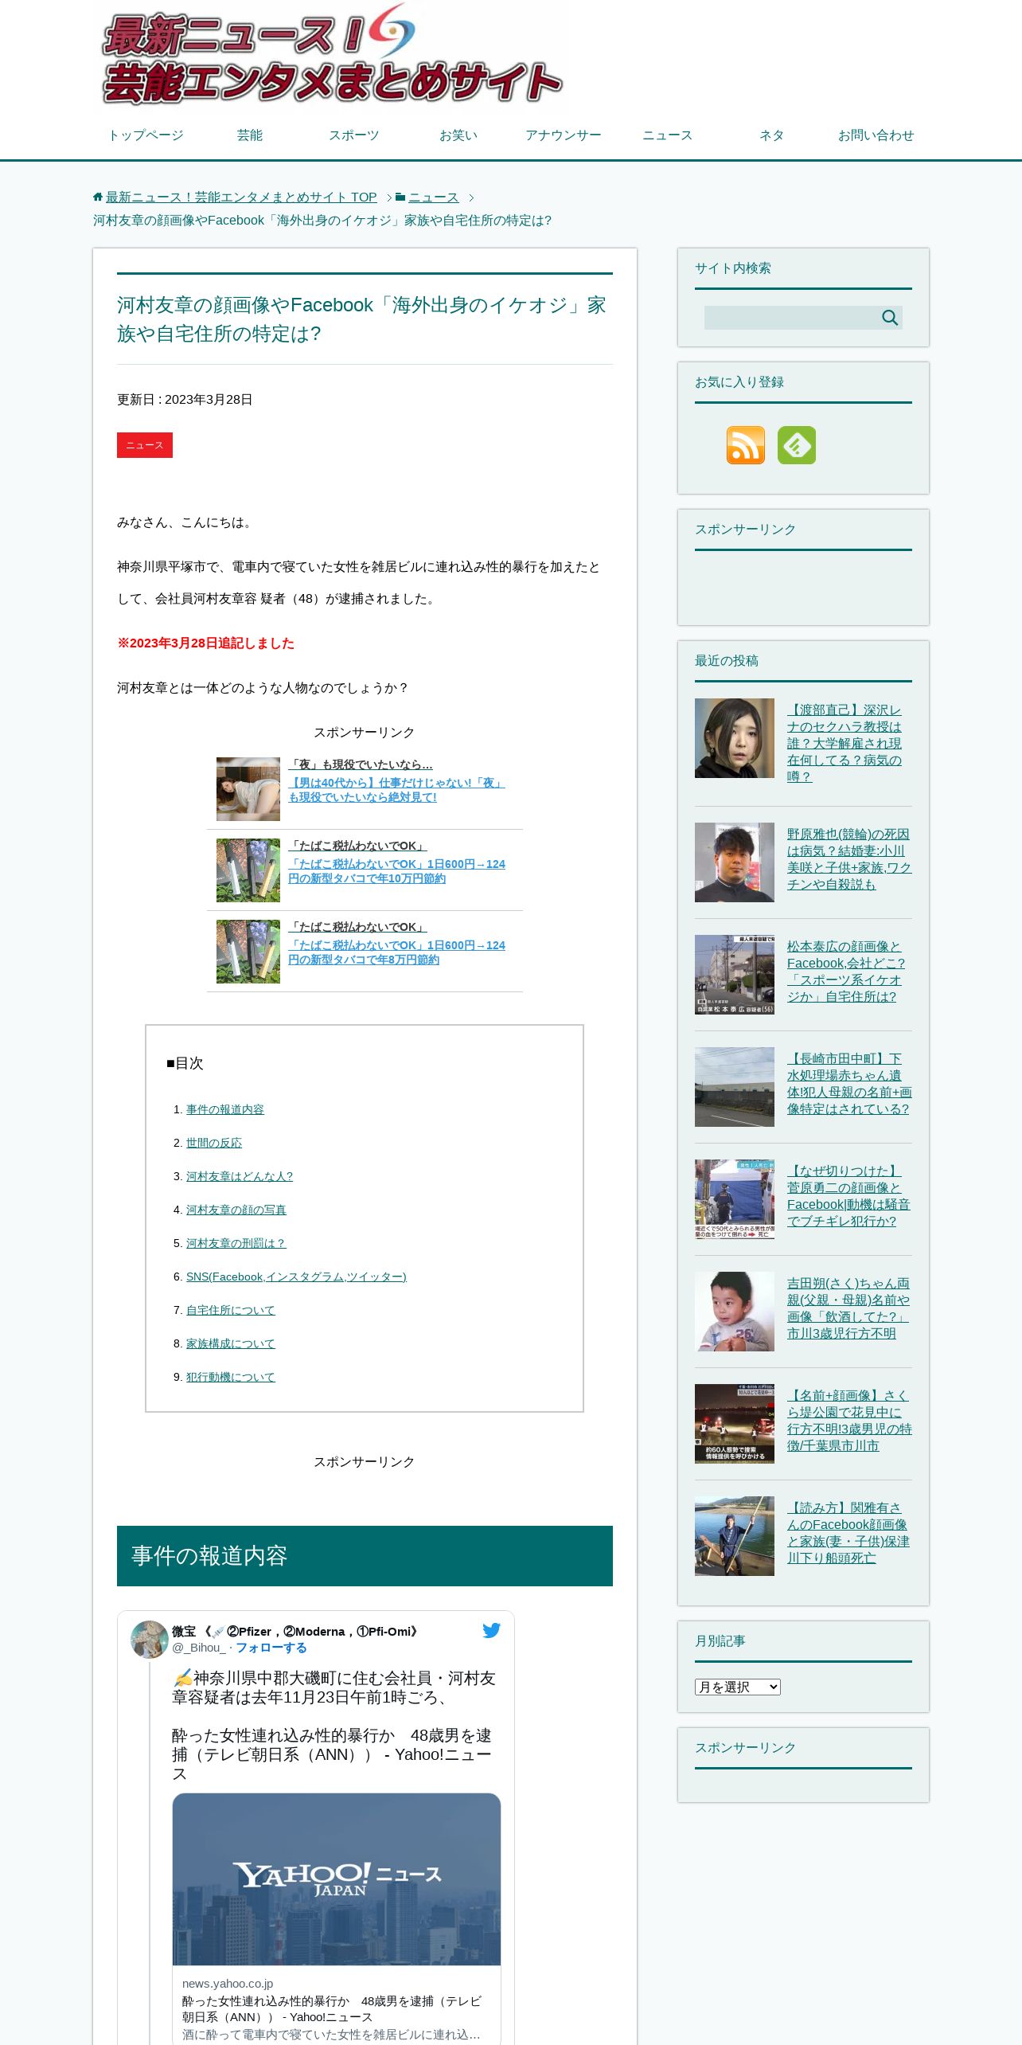1022x2045 pixels.
Task: Click the site logo banner
Action: tap(332, 56)
